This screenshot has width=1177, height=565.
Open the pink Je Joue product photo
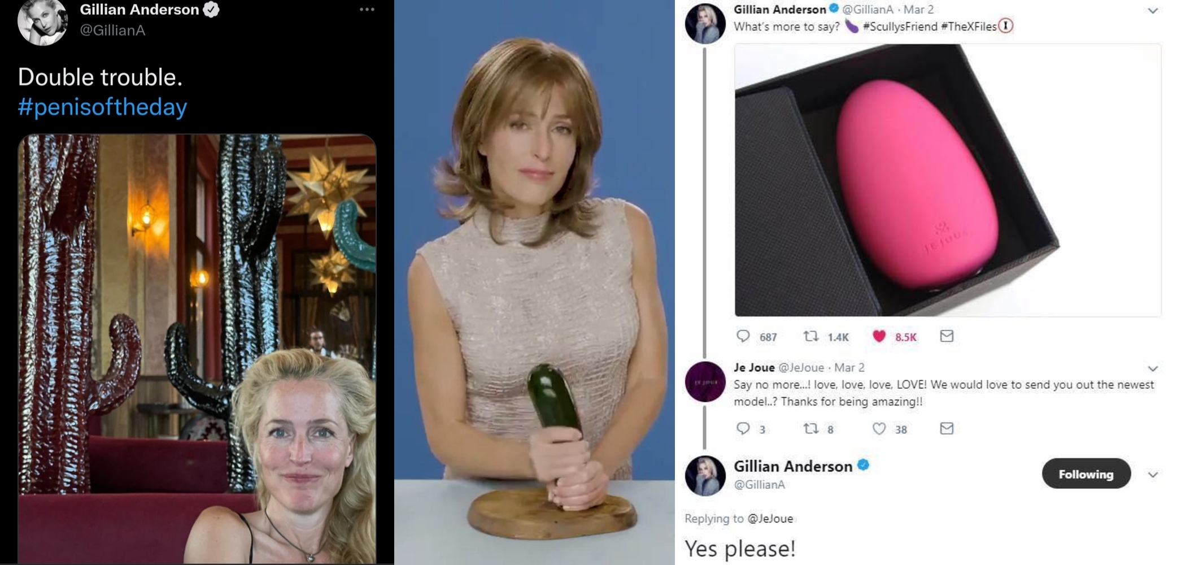click(x=948, y=180)
